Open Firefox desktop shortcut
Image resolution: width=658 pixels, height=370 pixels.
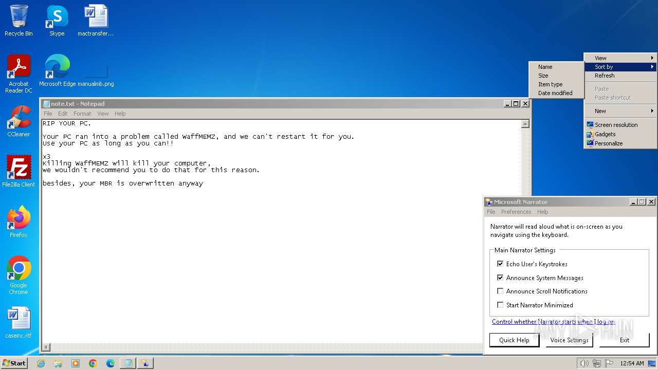(x=19, y=222)
